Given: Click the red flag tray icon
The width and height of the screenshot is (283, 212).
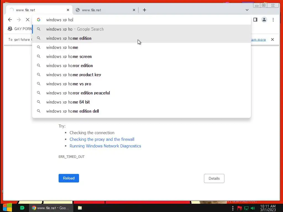Looking at the screenshot, I should (x=240, y=208).
